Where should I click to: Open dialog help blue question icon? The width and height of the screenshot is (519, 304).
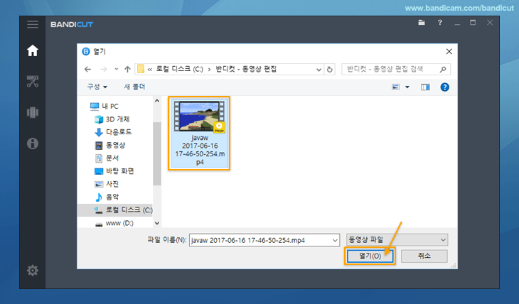(x=444, y=87)
